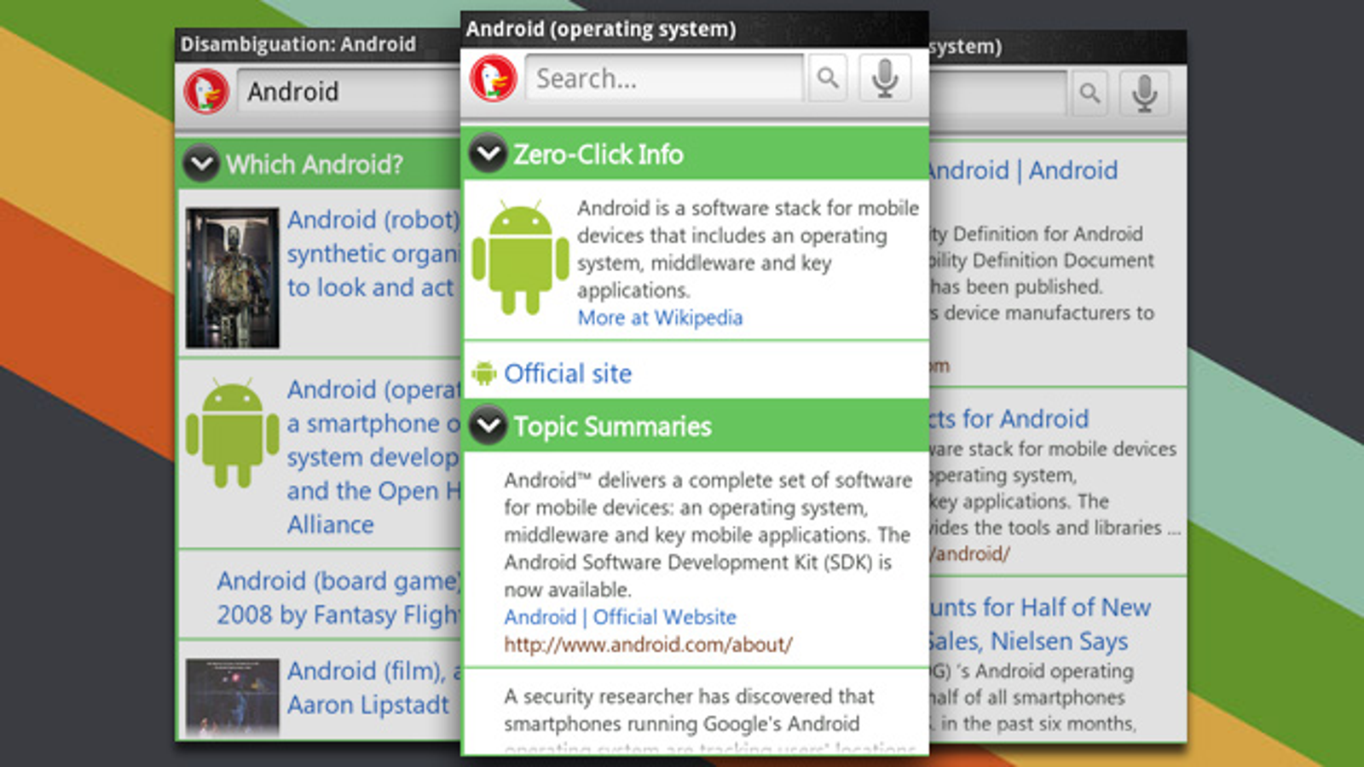Click the search field in right screen
Image resolution: width=1364 pixels, height=767 pixels.
[997, 93]
